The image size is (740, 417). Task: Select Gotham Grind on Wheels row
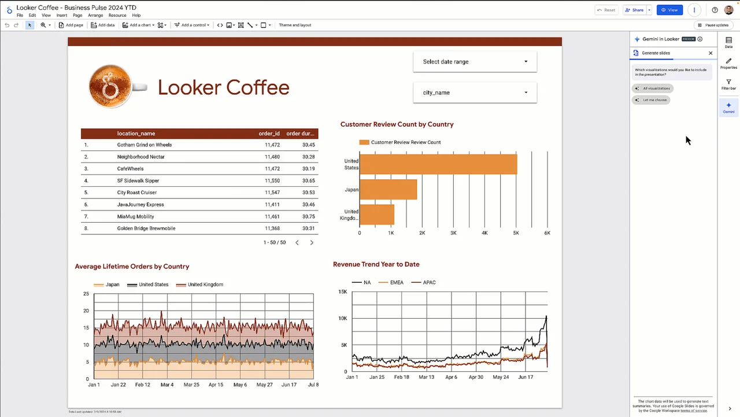[x=199, y=145]
